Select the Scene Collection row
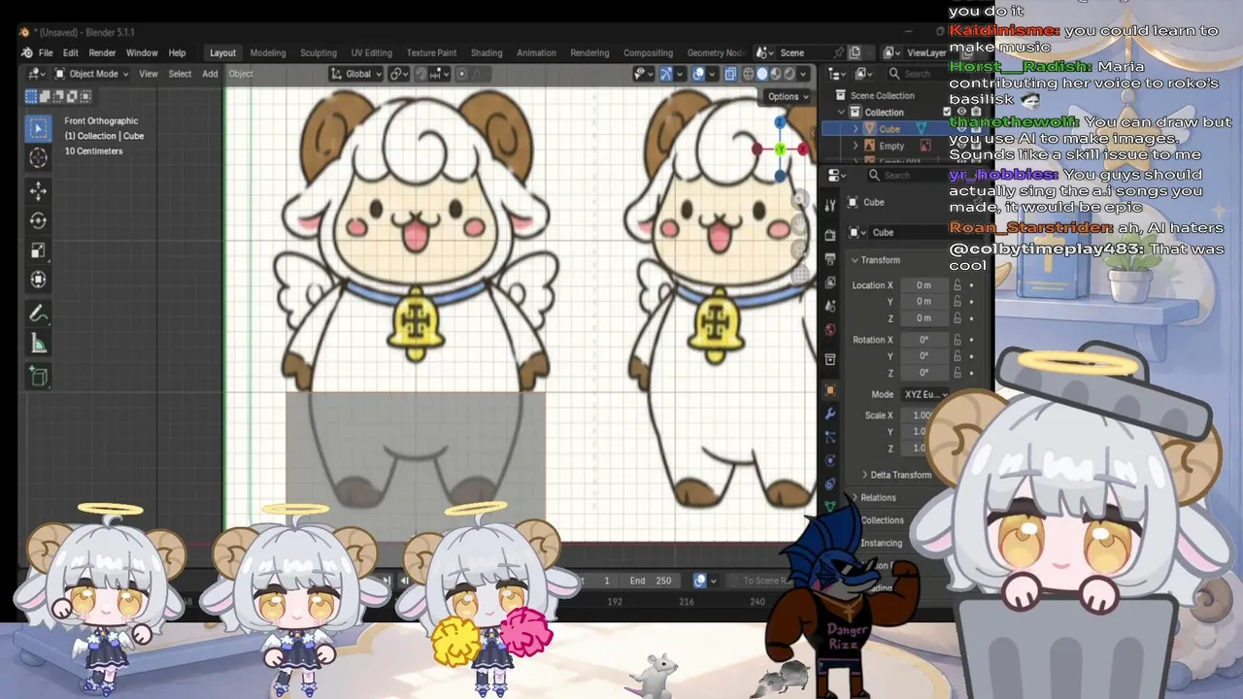The height and width of the screenshot is (699, 1243). 882,95
